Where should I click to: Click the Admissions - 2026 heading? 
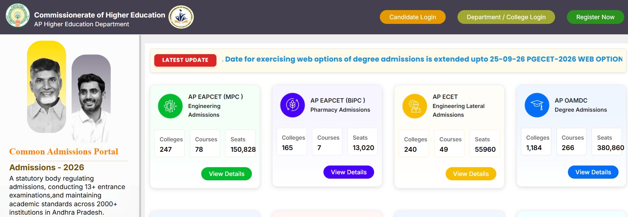point(47,167)
